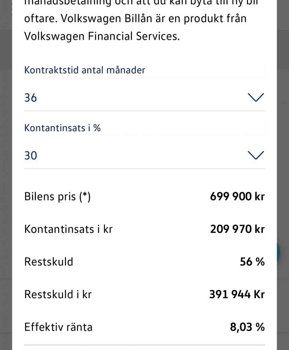Viewport: 289px width, 350px height.
Task: Tap the chevron arrow beside contract months 36
Action: (256, 98)
